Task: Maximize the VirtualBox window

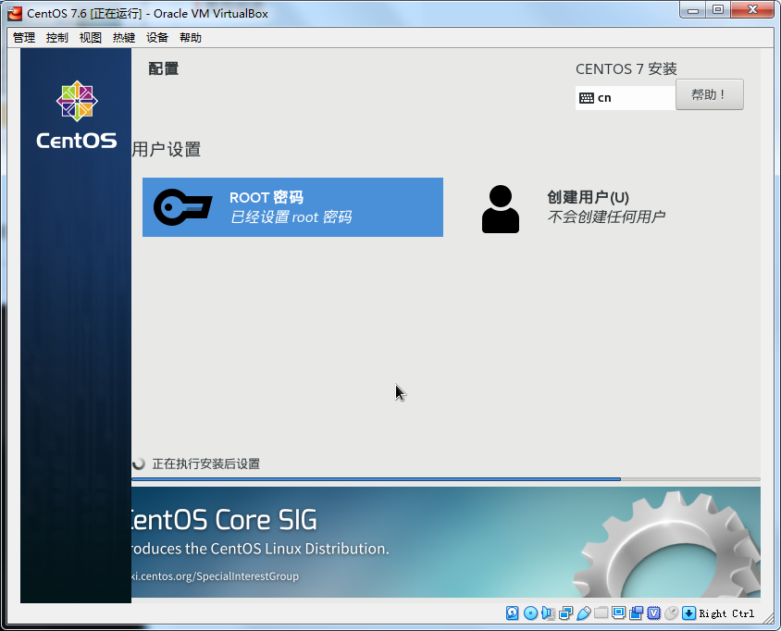Action: [718, 10]
